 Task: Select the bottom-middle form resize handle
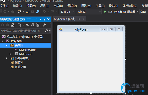tap(91, 93)
